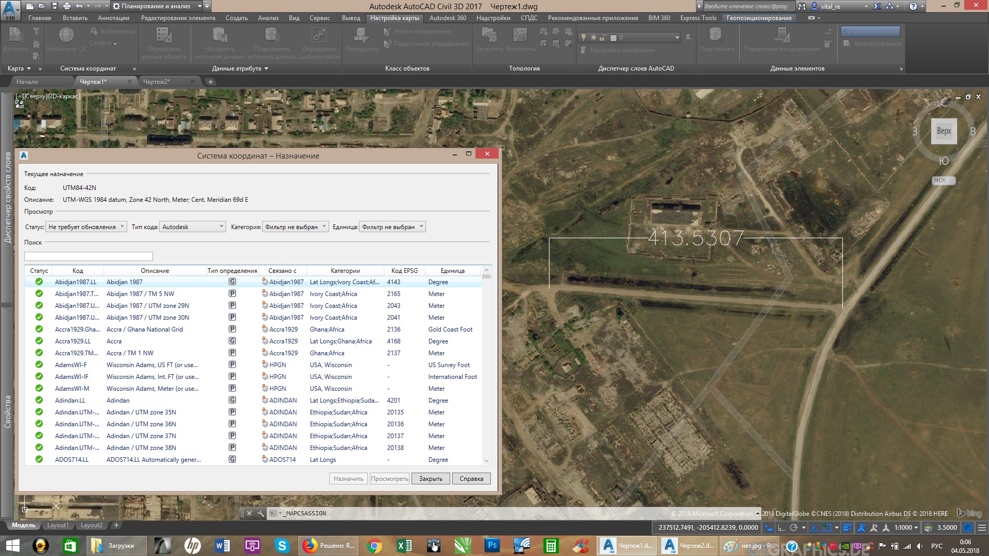The width and height of the screenshot is (989, 556).
Task: Click the Закрыть button
Action: pyautogui.click(x=431, y=479)
